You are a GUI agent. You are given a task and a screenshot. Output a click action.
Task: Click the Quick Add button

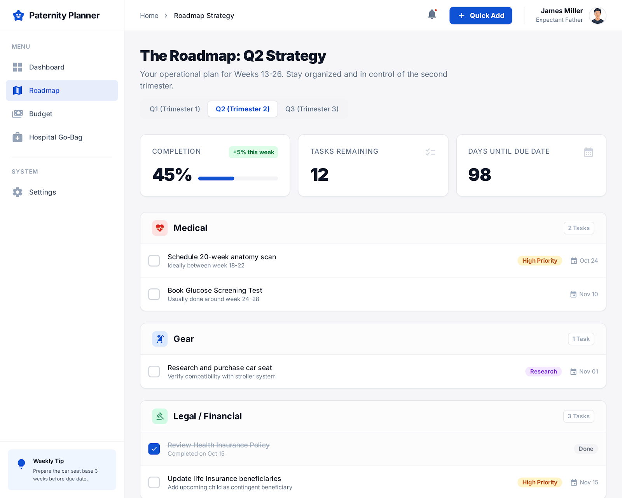pyautogui.click(x=480, y=16)
